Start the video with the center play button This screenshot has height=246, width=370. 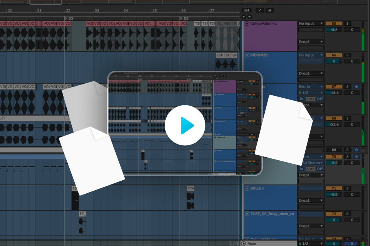coord(185,125)
